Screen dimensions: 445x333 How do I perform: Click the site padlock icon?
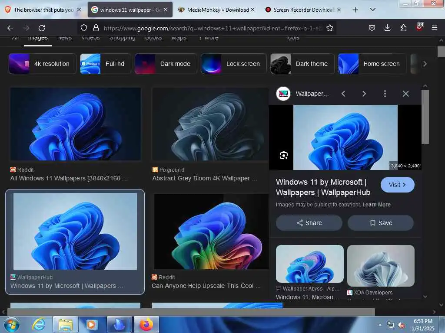96,28
